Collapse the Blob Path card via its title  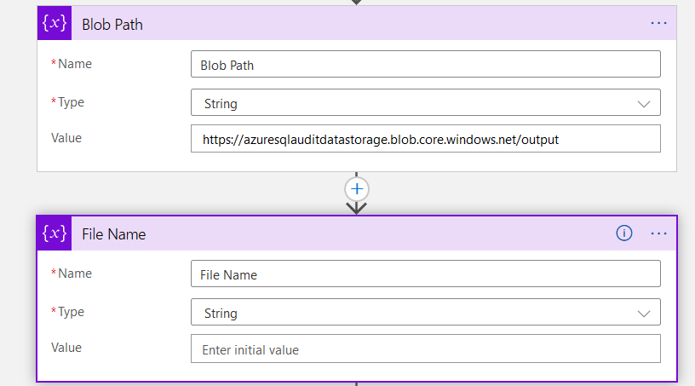(x=112, y=24)
